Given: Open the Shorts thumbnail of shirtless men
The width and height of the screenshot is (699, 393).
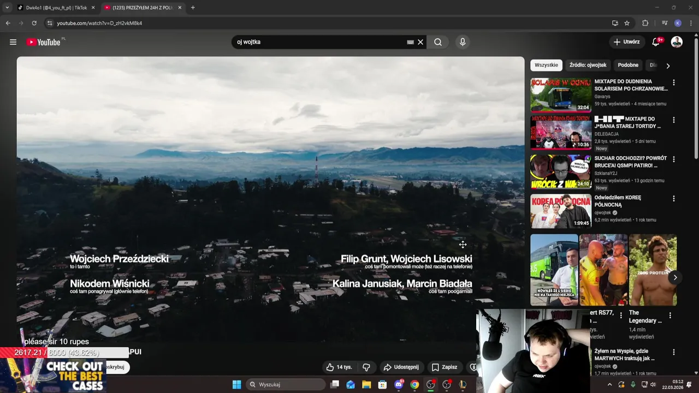Looking at the screenshot, I should (603, 270).
